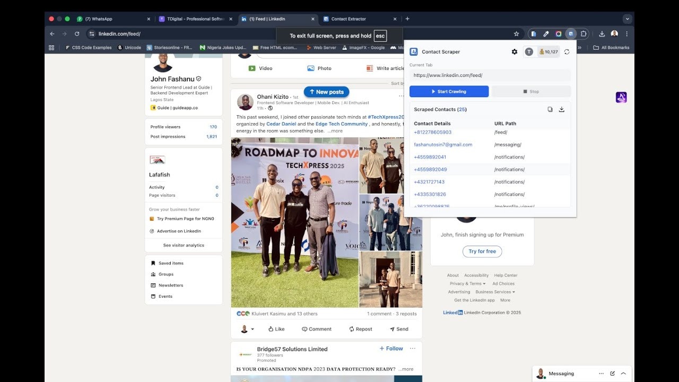Screen dimensions: 679x382
Task: Open a new browser tab
Action: tap(407, 19)
